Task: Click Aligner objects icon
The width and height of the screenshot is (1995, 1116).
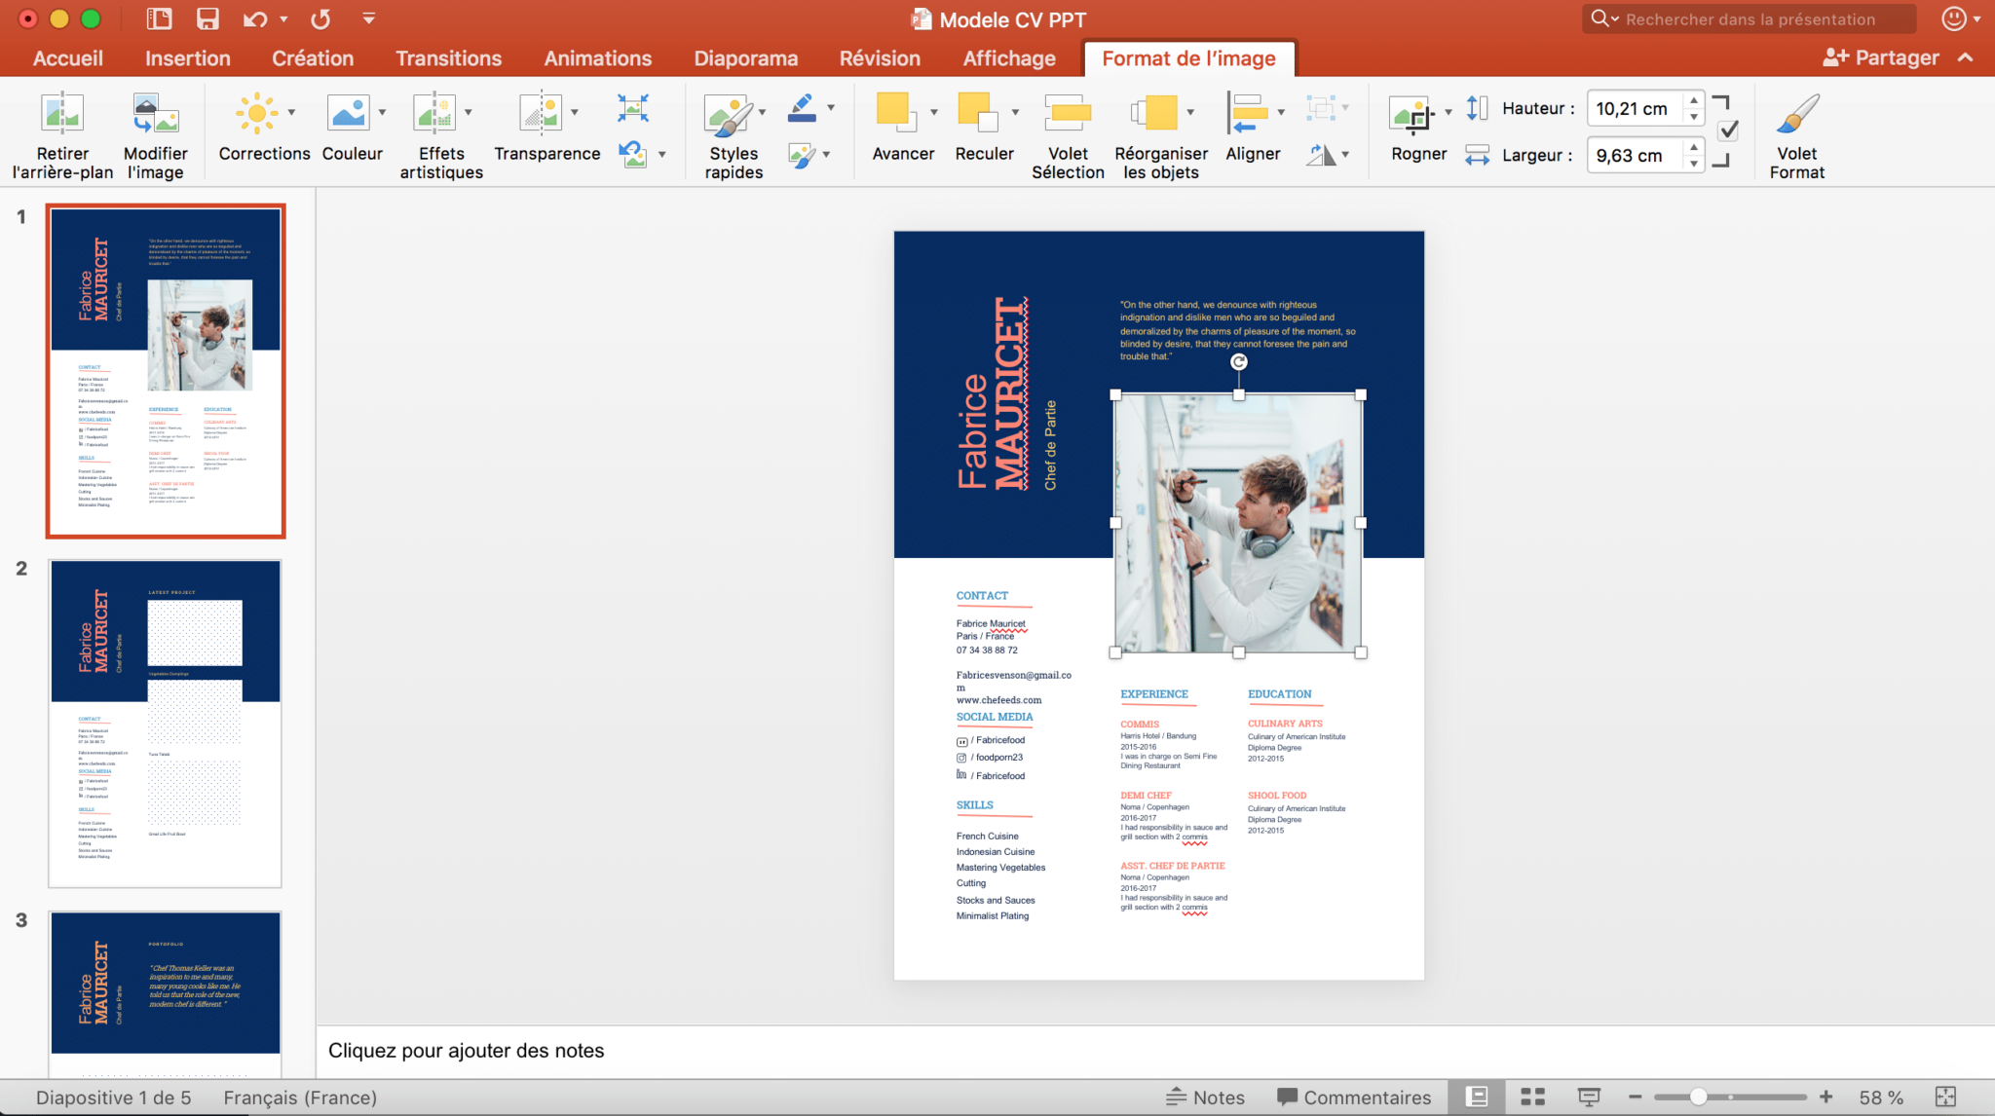Action: coord(1248,112)
